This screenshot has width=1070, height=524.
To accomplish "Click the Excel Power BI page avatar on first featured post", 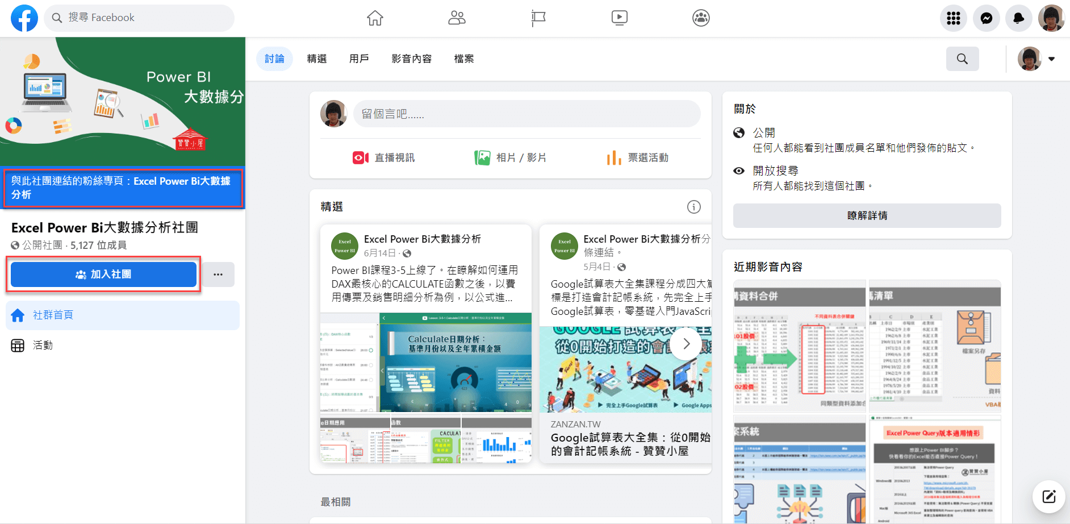I will 345,246.
